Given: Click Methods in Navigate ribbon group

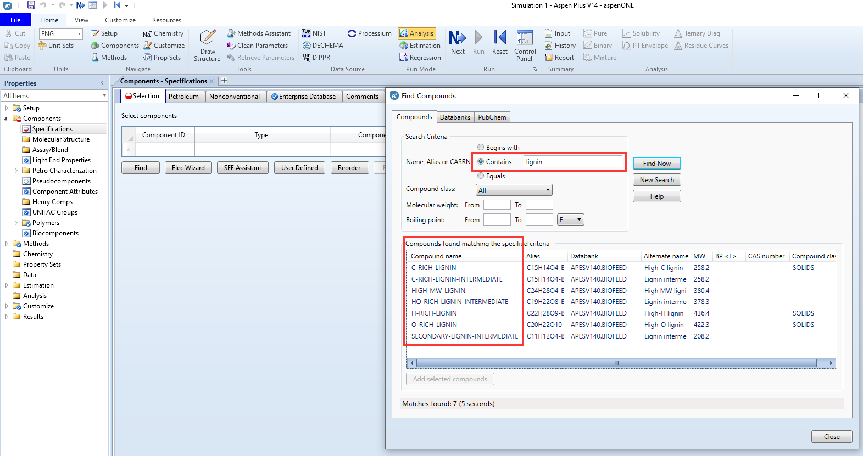Looking at the screenshot, I should click(x=109, y=58).
